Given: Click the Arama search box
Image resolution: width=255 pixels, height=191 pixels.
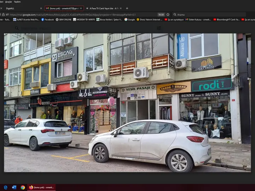Looking at the screenshot, I should (209, 15).
